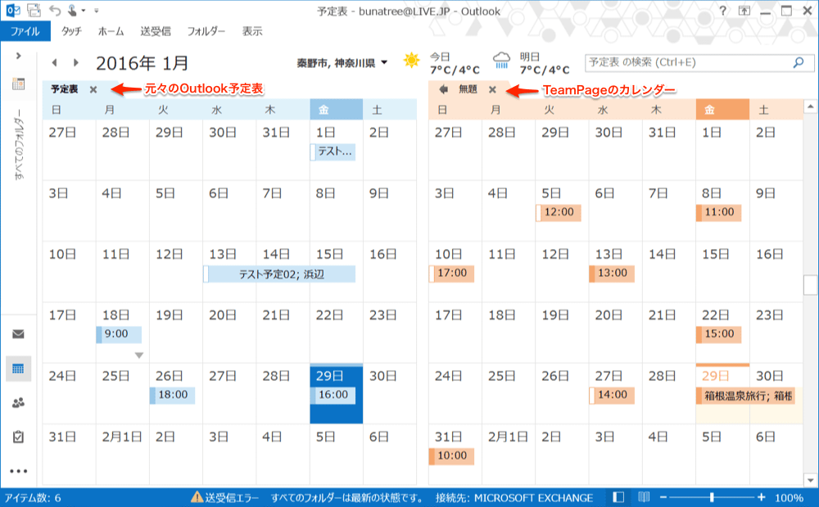
Task: Open the フォルダー ribbon tab
Action: pyautogui.click(x=206, y=31)
